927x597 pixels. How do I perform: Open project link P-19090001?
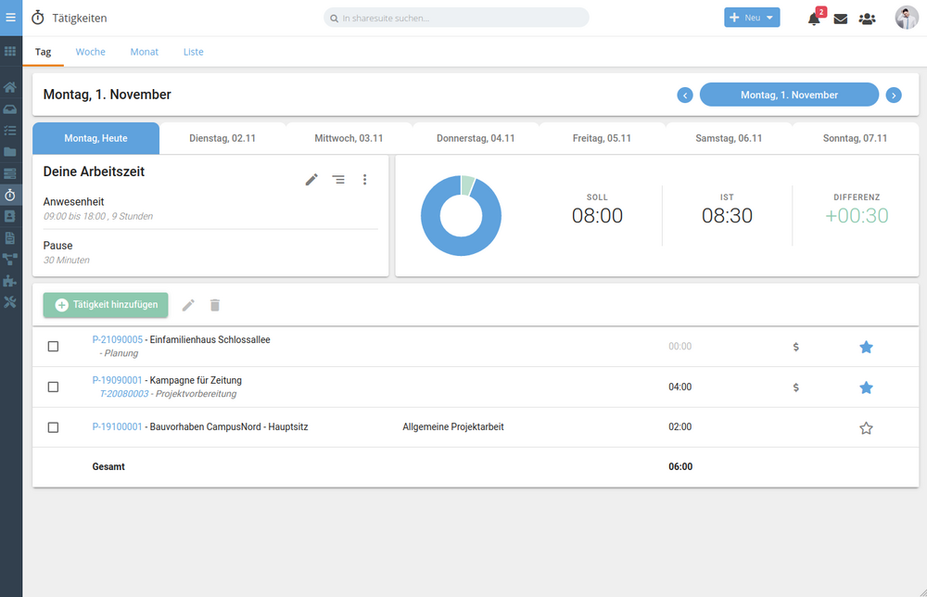click(118, 380)
